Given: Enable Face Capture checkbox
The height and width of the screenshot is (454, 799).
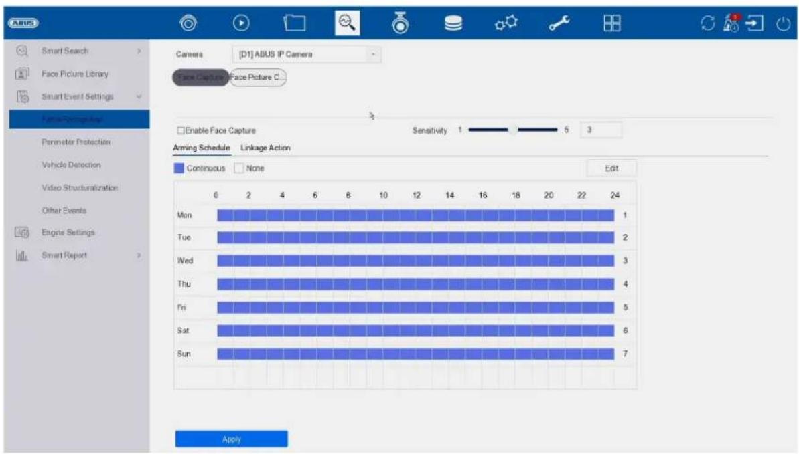Looking at the screenshot, I should tap(180, 131).
